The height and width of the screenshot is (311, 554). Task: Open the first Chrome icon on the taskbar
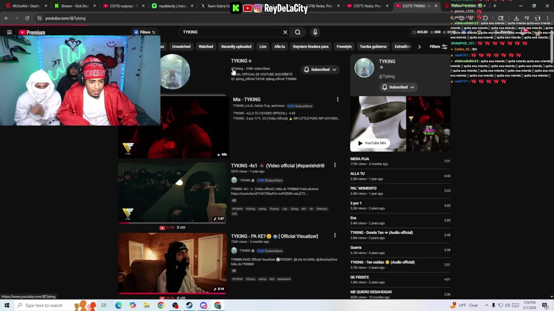tap(161, 305)
